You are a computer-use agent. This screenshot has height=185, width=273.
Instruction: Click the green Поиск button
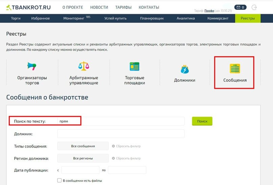tap(202, 121)
